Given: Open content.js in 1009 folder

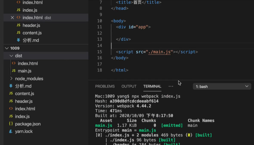Looking at the screenshot, I should click(x=24, y=94).
